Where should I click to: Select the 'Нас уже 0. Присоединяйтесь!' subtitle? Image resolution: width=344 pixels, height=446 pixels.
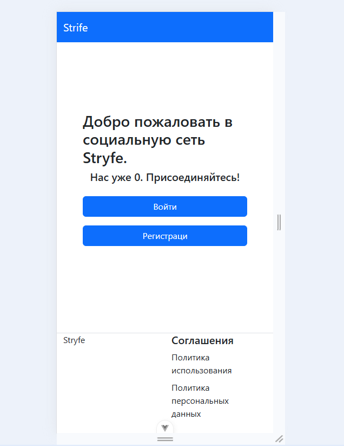tap(165, 178)
